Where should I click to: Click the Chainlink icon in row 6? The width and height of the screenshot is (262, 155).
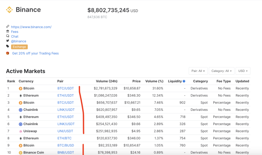click(x=21, y=124)
